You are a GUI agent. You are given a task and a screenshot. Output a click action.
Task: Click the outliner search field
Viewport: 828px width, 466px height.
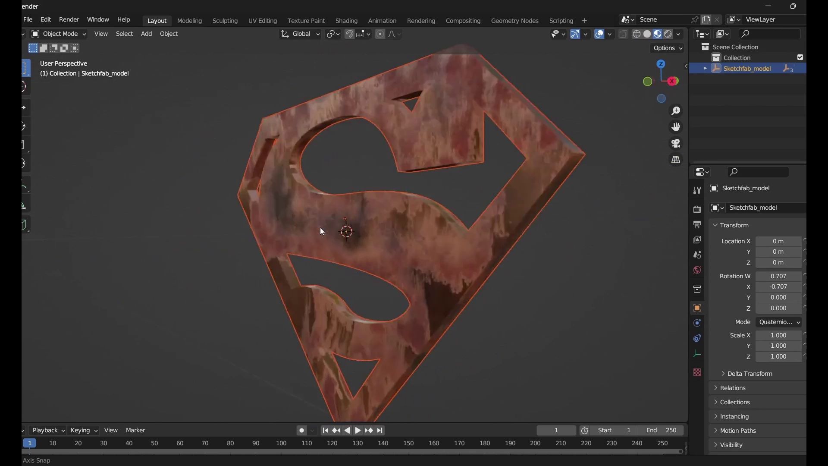pyautogui.click(x=770, y=34)
